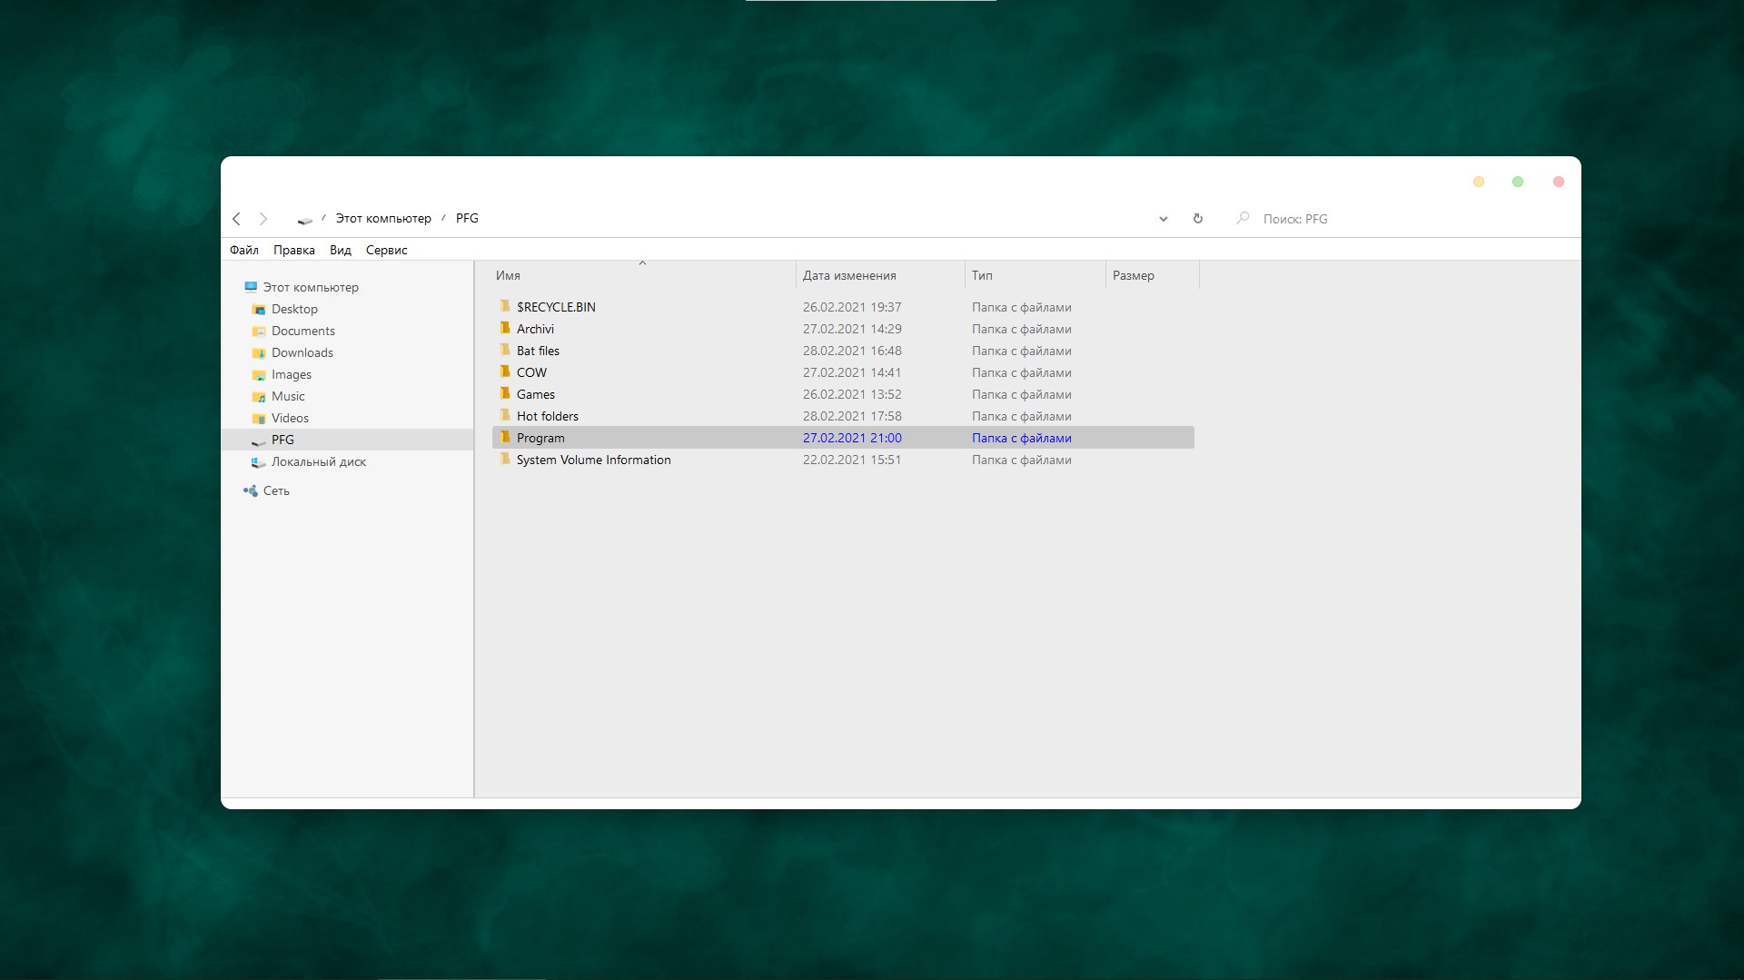This screenshot has height=980, width=1744.
Task: Open the Файл menu
Action: [x=244, y=250]
